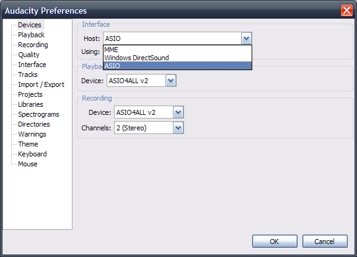
Task: Open the Keyboard preferences page
Action: [32, 154]
